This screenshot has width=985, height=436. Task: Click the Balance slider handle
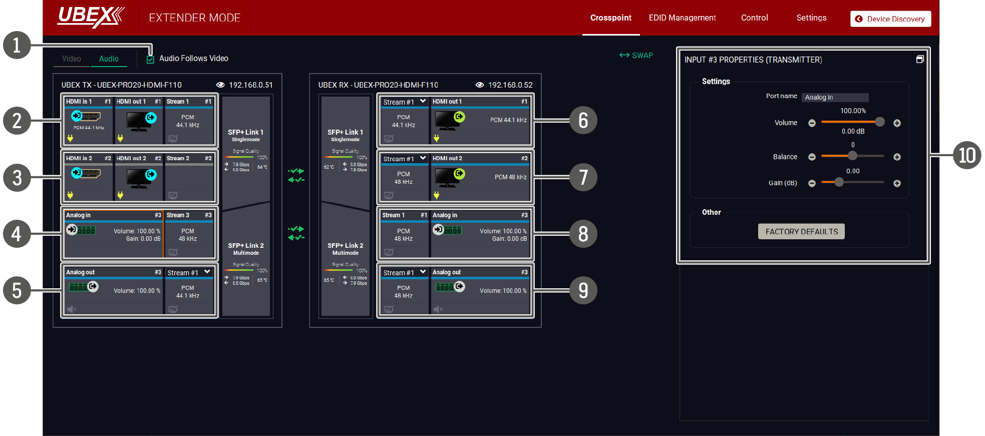tap(852, 156)
